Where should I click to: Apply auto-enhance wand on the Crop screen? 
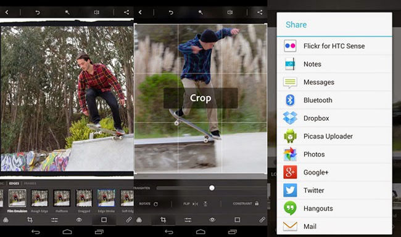[200, 12]
